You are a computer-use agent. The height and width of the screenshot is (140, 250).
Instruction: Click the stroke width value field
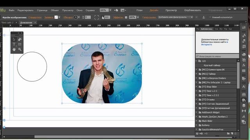(87, 17)
